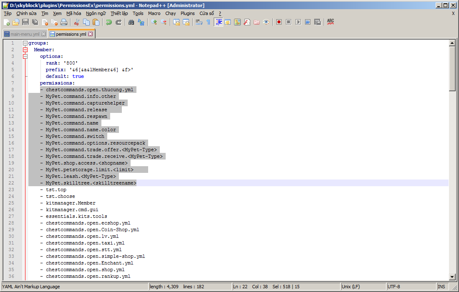This screenshot has height=292, width=459.
Task: Start macro recording with the red dot
Action: 279,22
